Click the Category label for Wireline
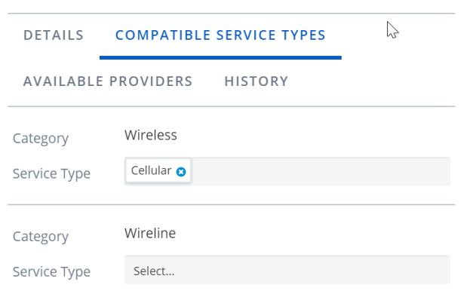 [x=41, y=237]
